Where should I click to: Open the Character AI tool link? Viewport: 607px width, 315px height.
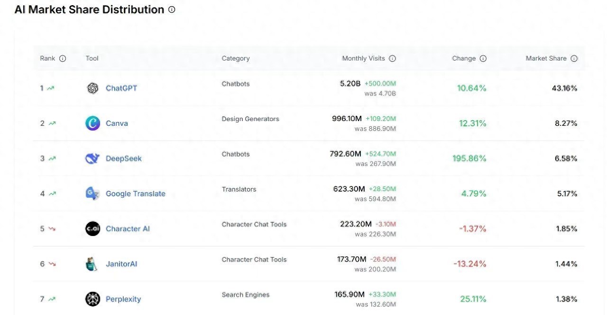pos(128,229)
